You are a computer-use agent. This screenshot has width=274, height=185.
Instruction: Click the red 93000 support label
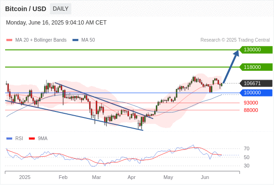click(251, 103)
